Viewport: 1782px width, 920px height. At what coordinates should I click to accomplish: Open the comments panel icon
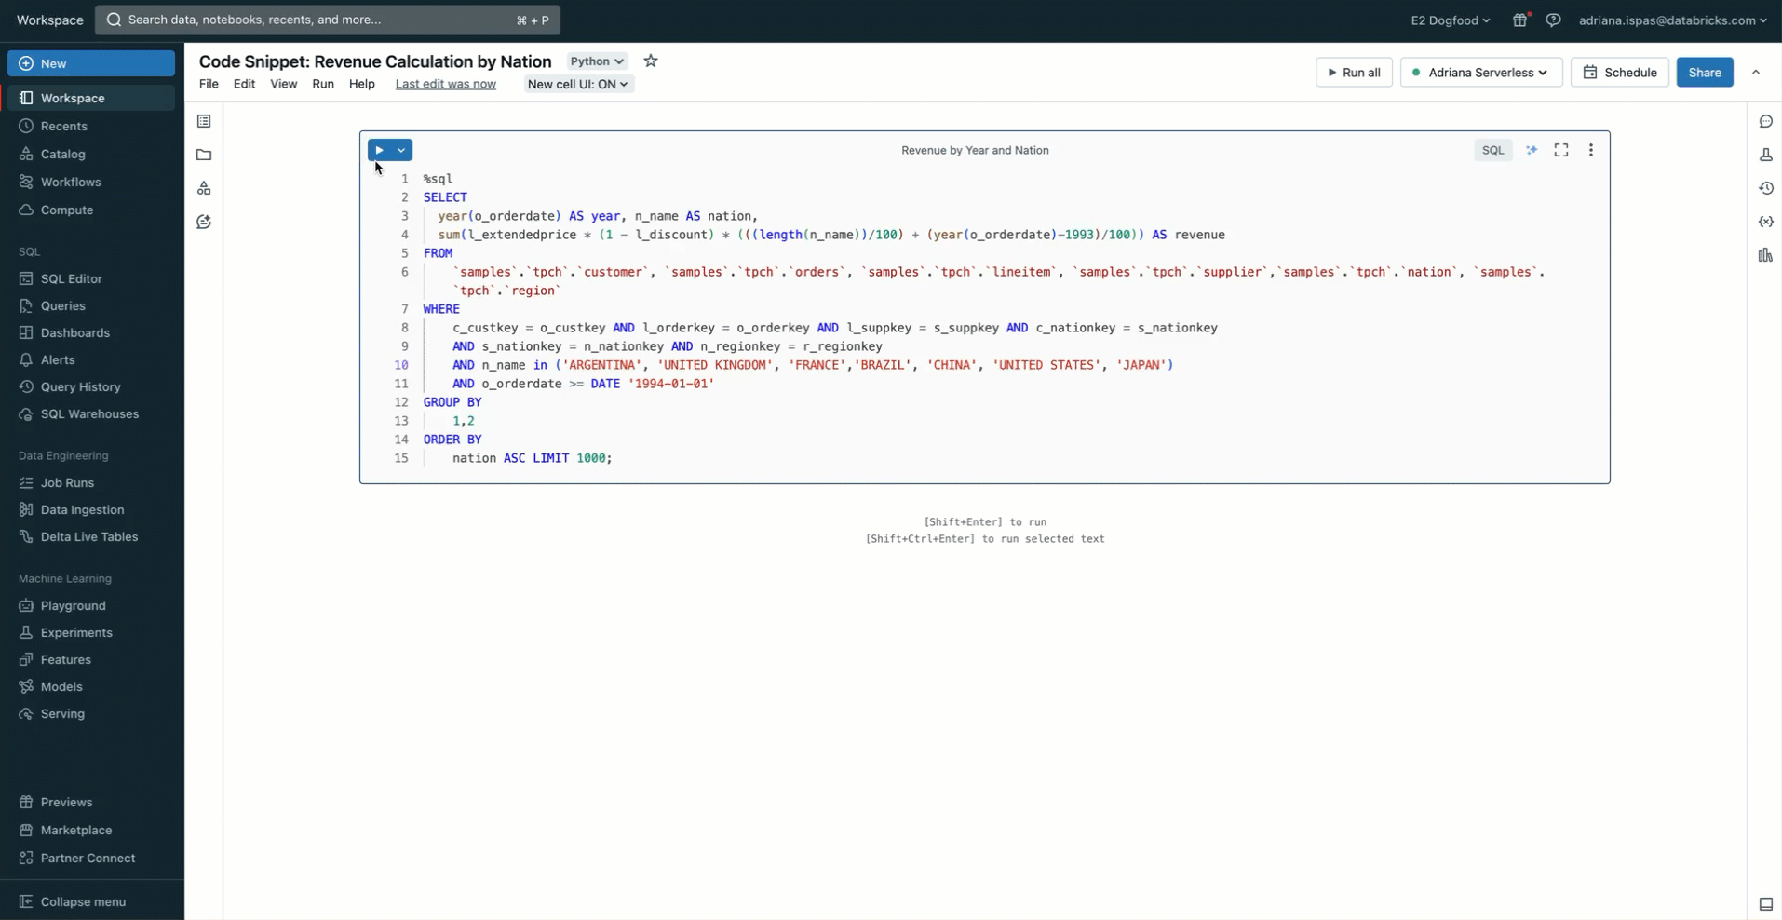pyautogui.click(x=1765, y=122)
